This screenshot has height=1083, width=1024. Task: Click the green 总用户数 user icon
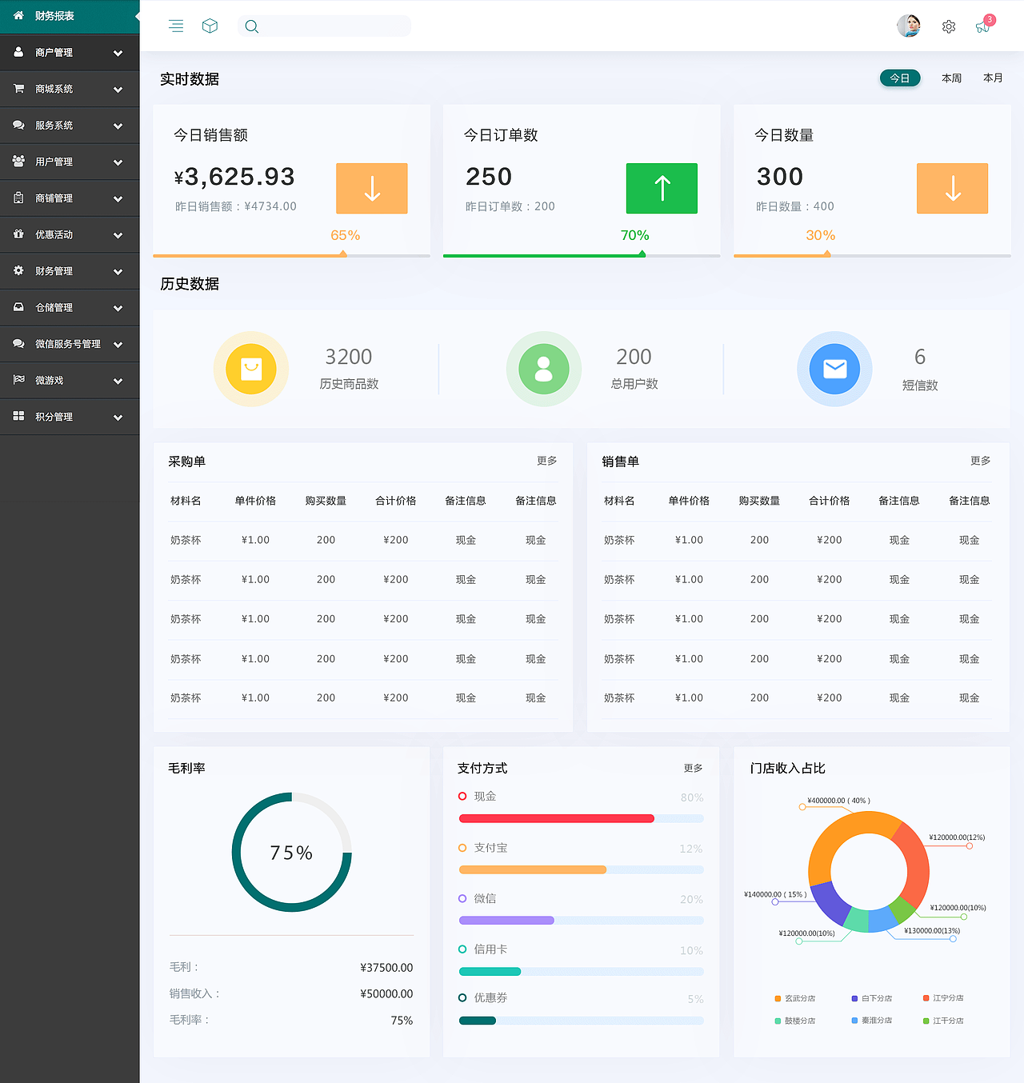544,369
